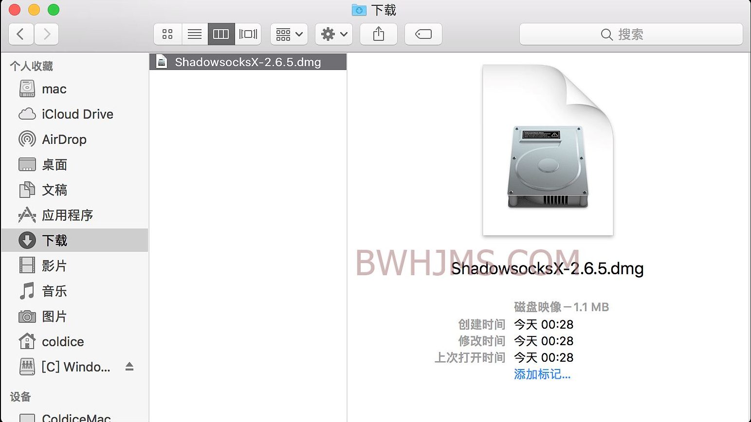The width and height of the screenshot is (751, 422).
Task: Click the preview filename ShadowsocksX-2.6.5.dmg
Action: (x=548, y=268)
